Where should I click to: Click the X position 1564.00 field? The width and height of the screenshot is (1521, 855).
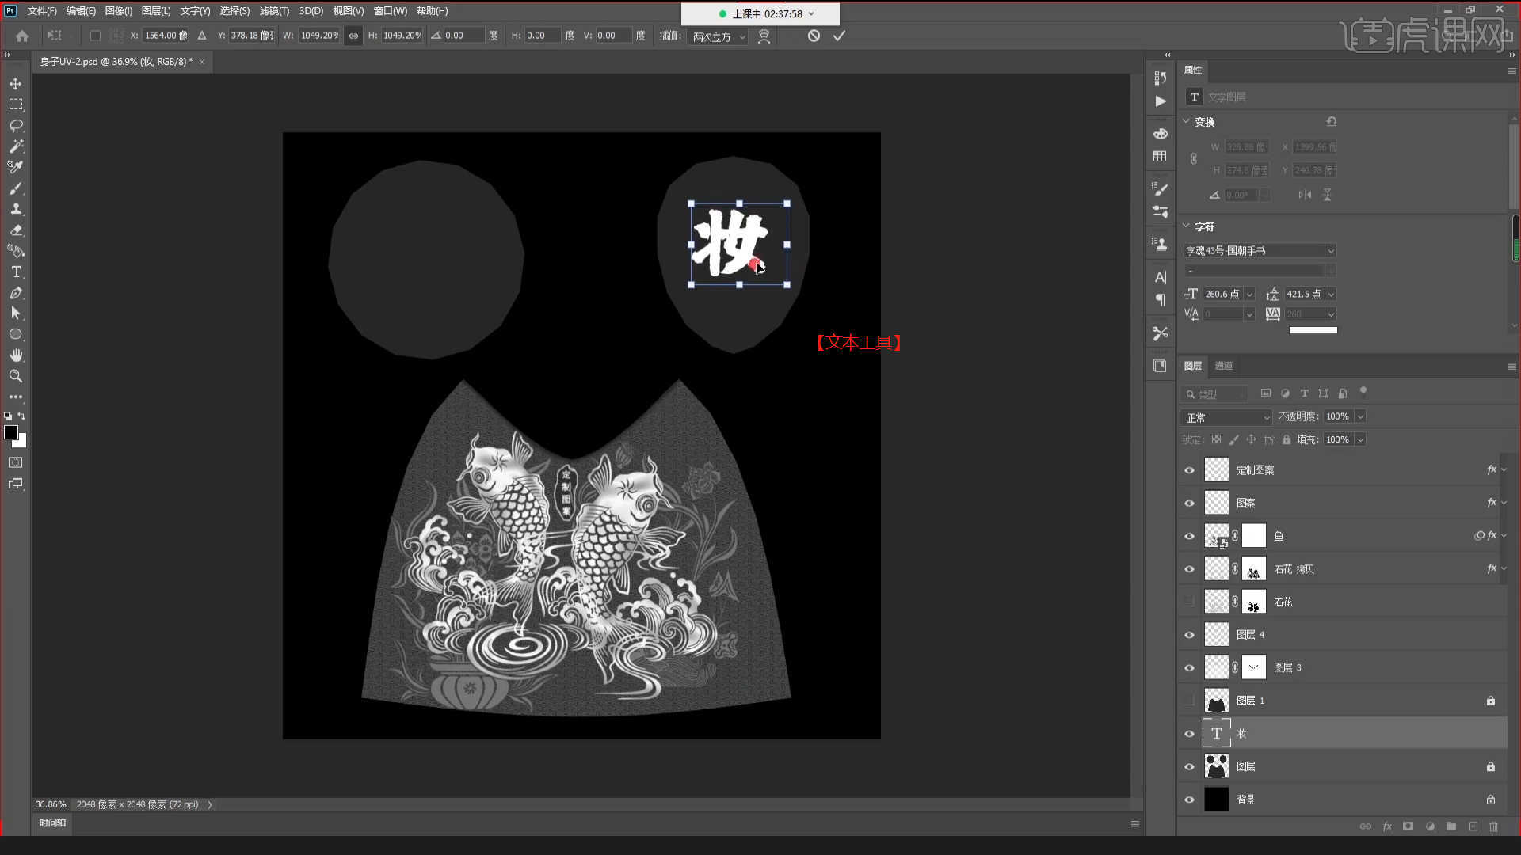[166, 36]
